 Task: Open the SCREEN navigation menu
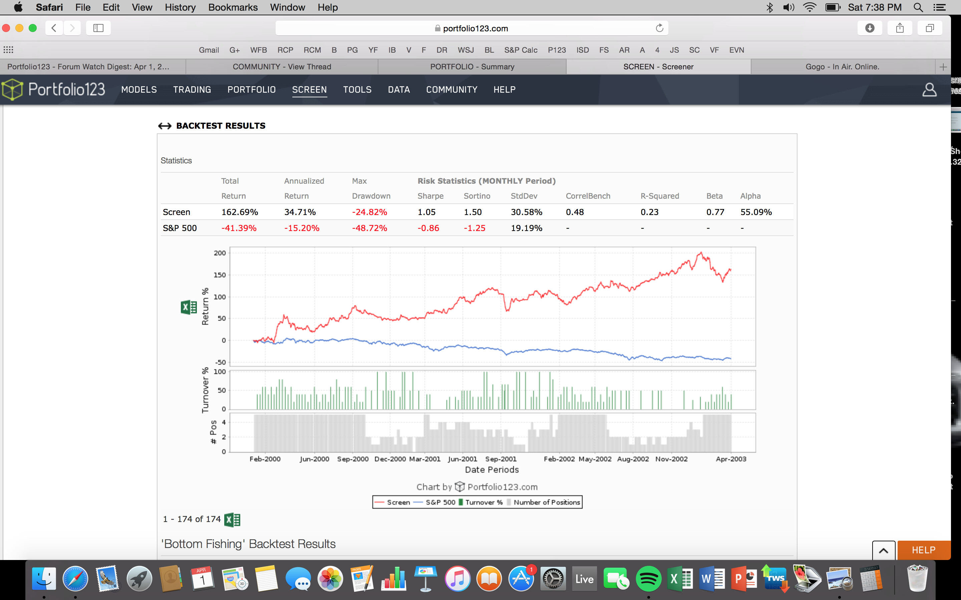(309, 90)
